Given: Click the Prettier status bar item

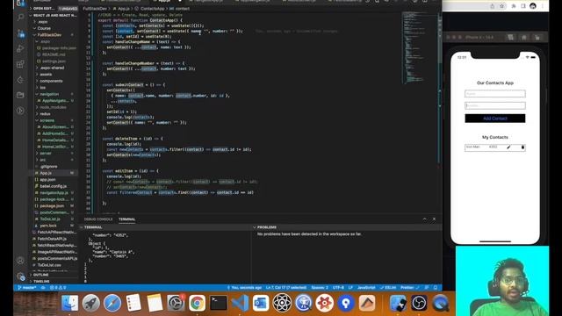Looking at the screenshot, I should coord(409,288).
